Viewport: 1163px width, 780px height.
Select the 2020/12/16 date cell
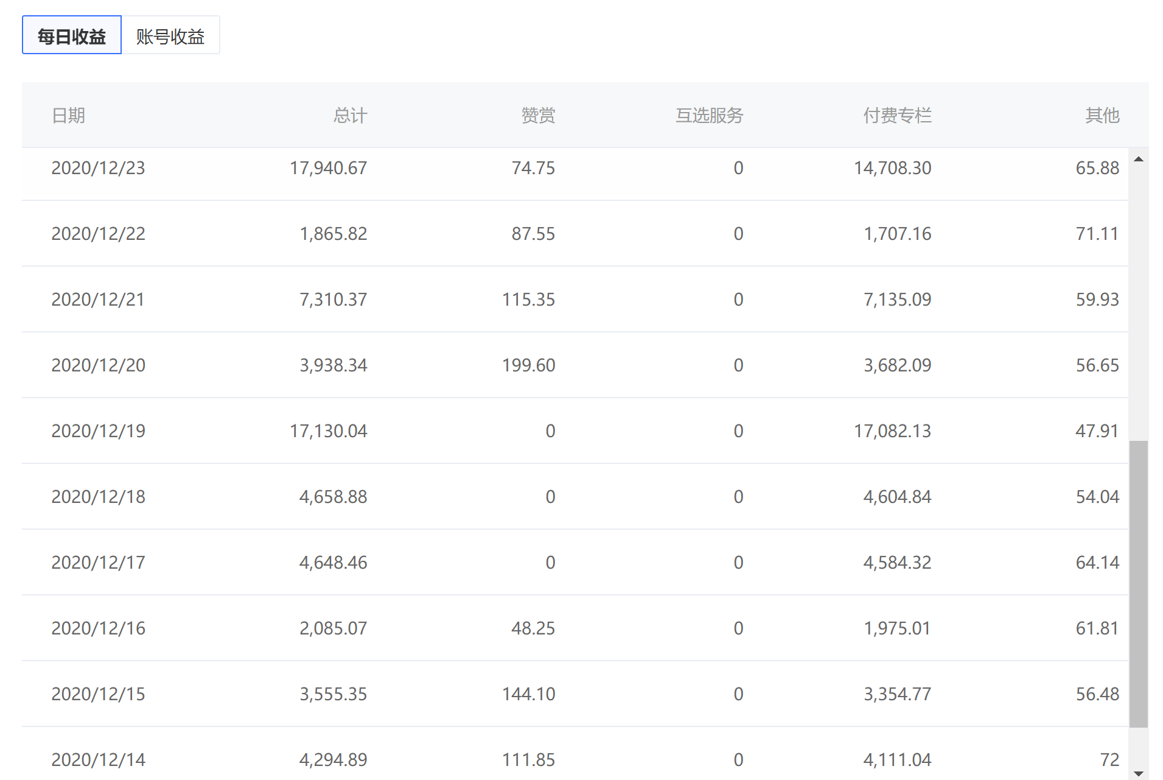click(x=98, y=628)
